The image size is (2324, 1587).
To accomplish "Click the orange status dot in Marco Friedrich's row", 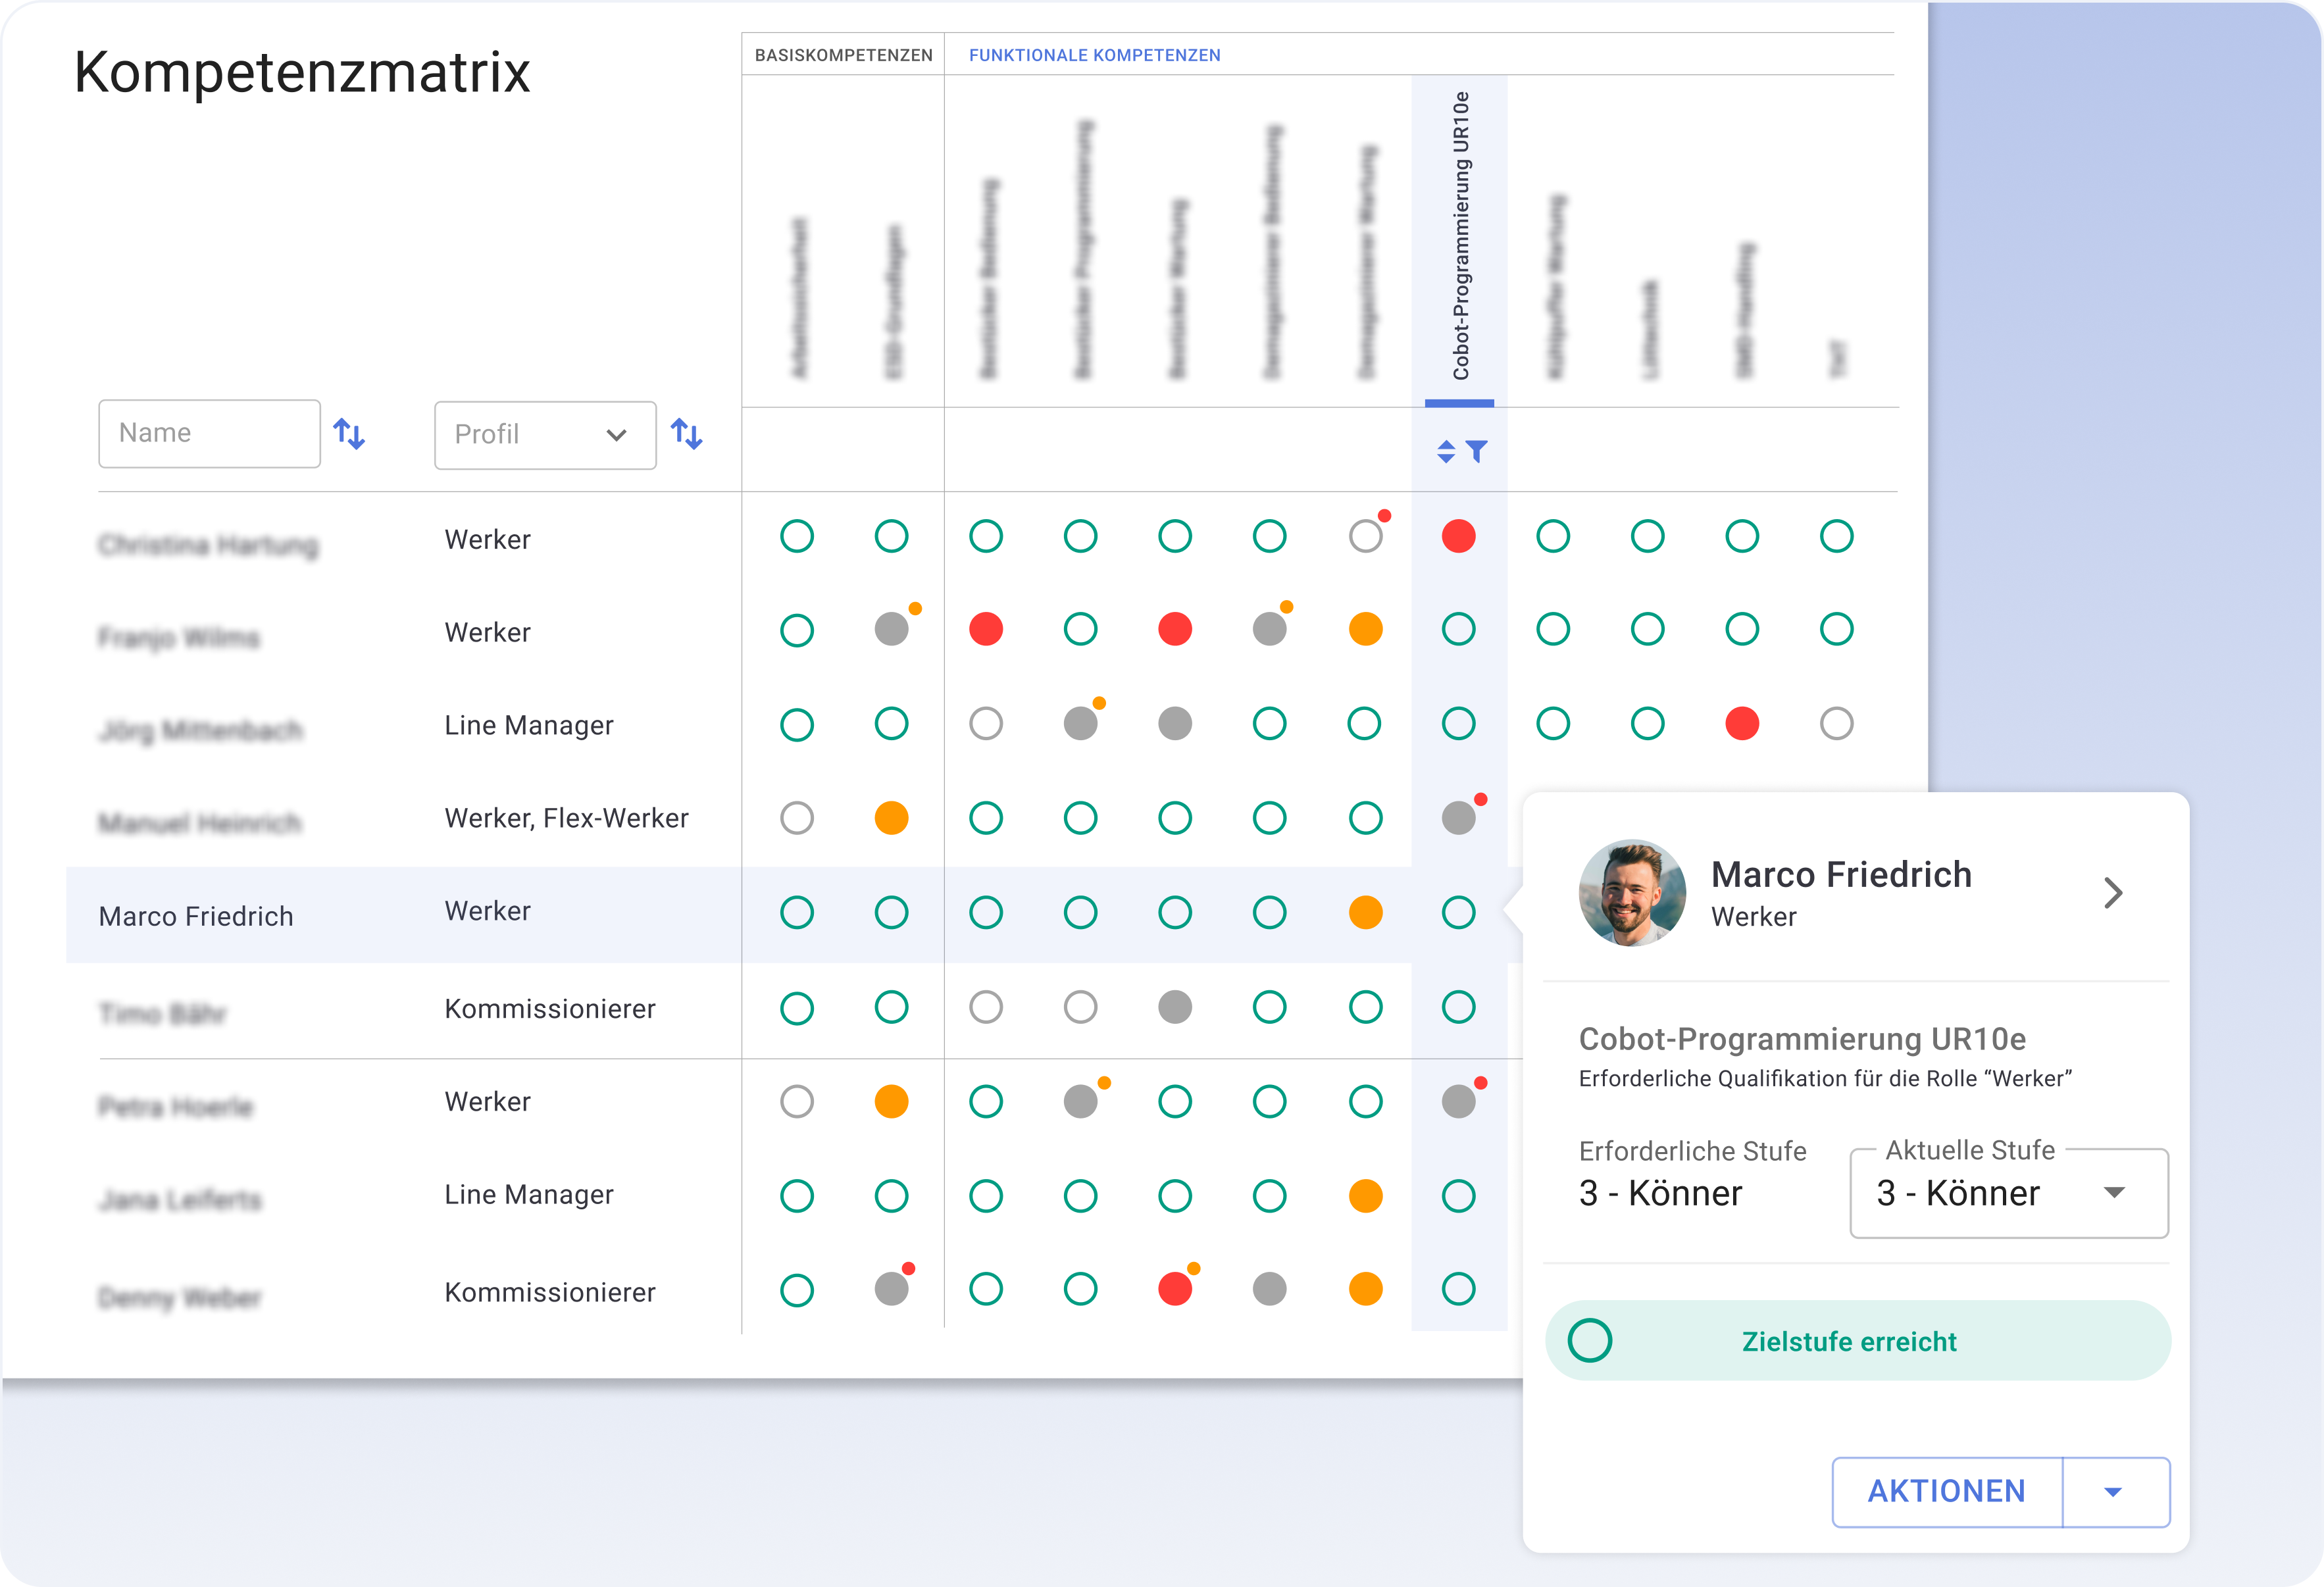I will (x=1365, y=912).
